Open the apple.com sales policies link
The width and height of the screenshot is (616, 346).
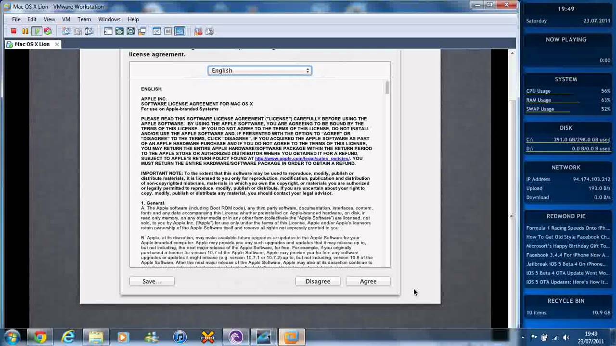[302, 158]
